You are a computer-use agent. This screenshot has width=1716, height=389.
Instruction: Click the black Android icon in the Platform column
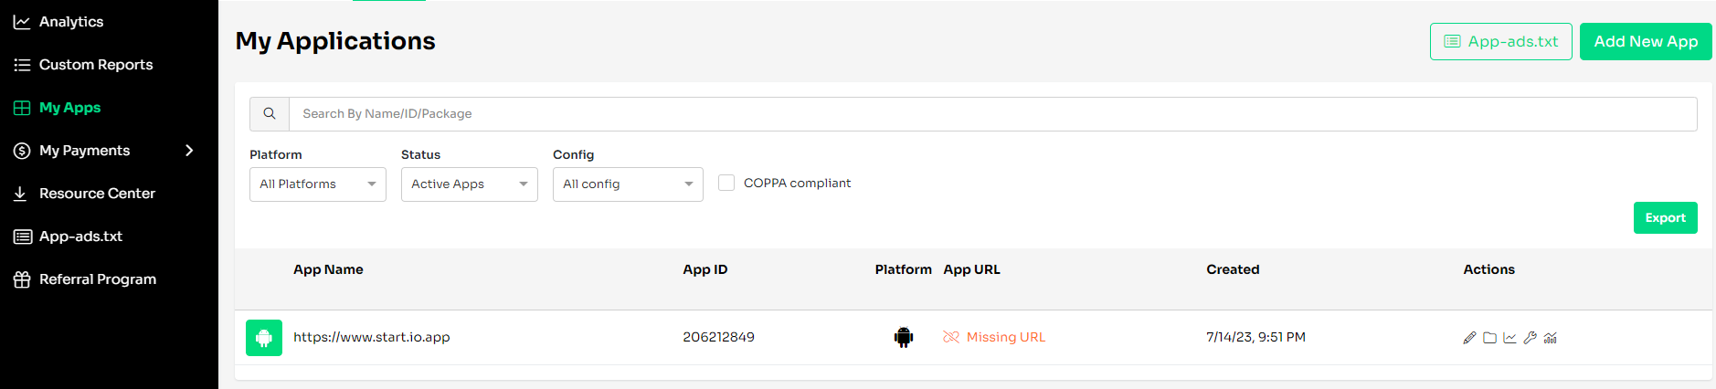[x=904, y=338]
